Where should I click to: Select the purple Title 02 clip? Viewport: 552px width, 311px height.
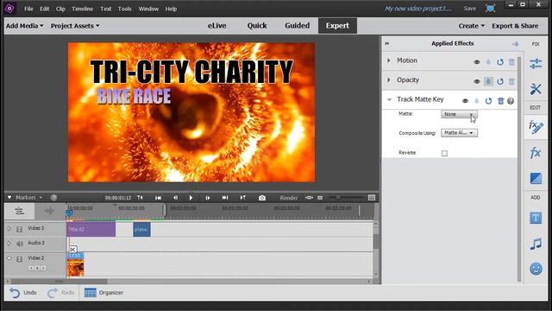tap(91, 230)
